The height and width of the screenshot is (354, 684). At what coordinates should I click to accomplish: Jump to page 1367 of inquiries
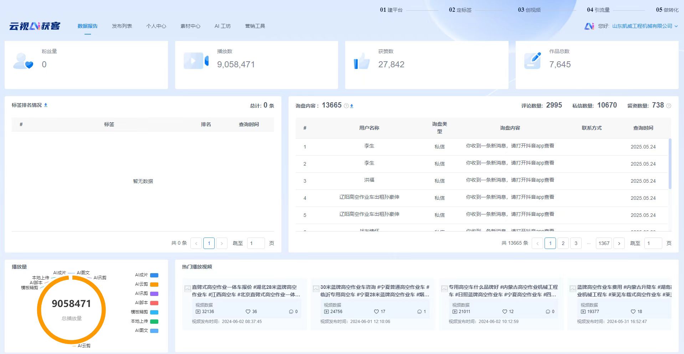[604, 243]
